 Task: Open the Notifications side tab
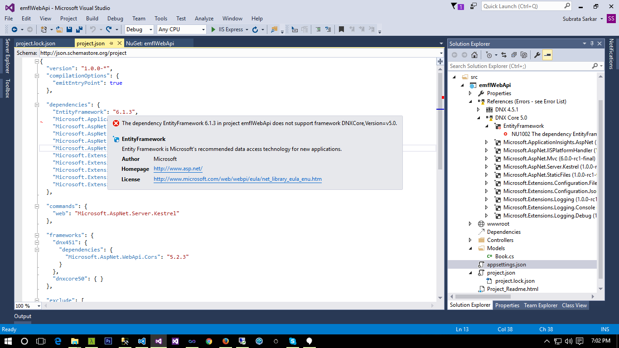611,54
